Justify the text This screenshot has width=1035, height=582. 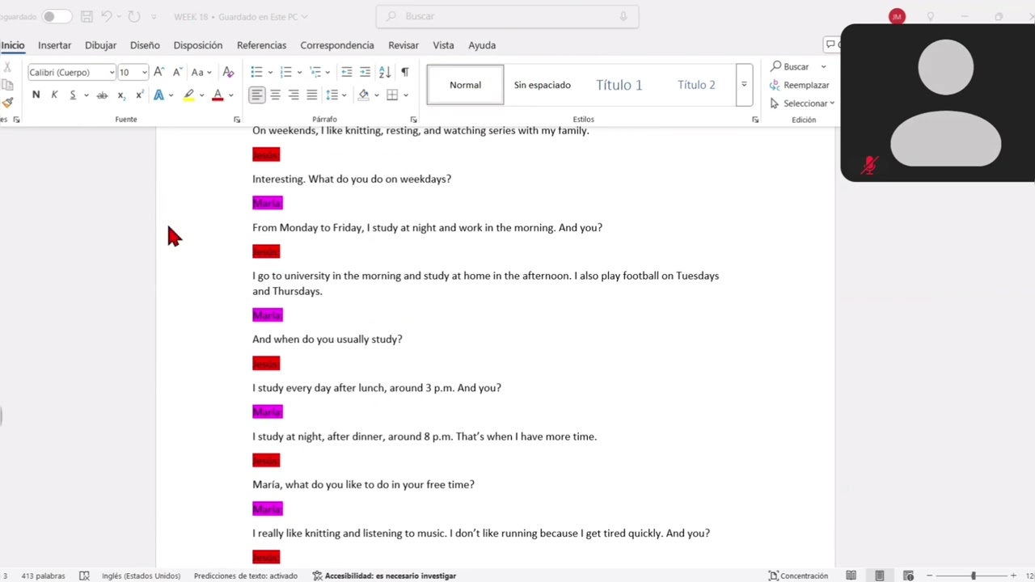312,95
